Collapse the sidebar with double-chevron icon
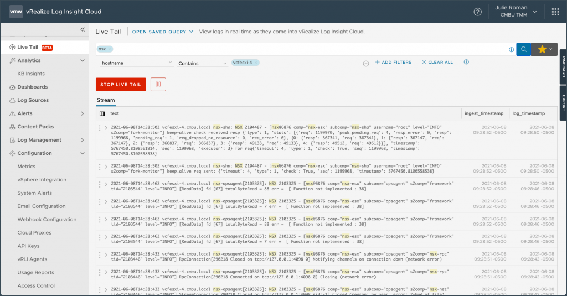This screenshot has height=296, width=567. (x=83, y=29)
